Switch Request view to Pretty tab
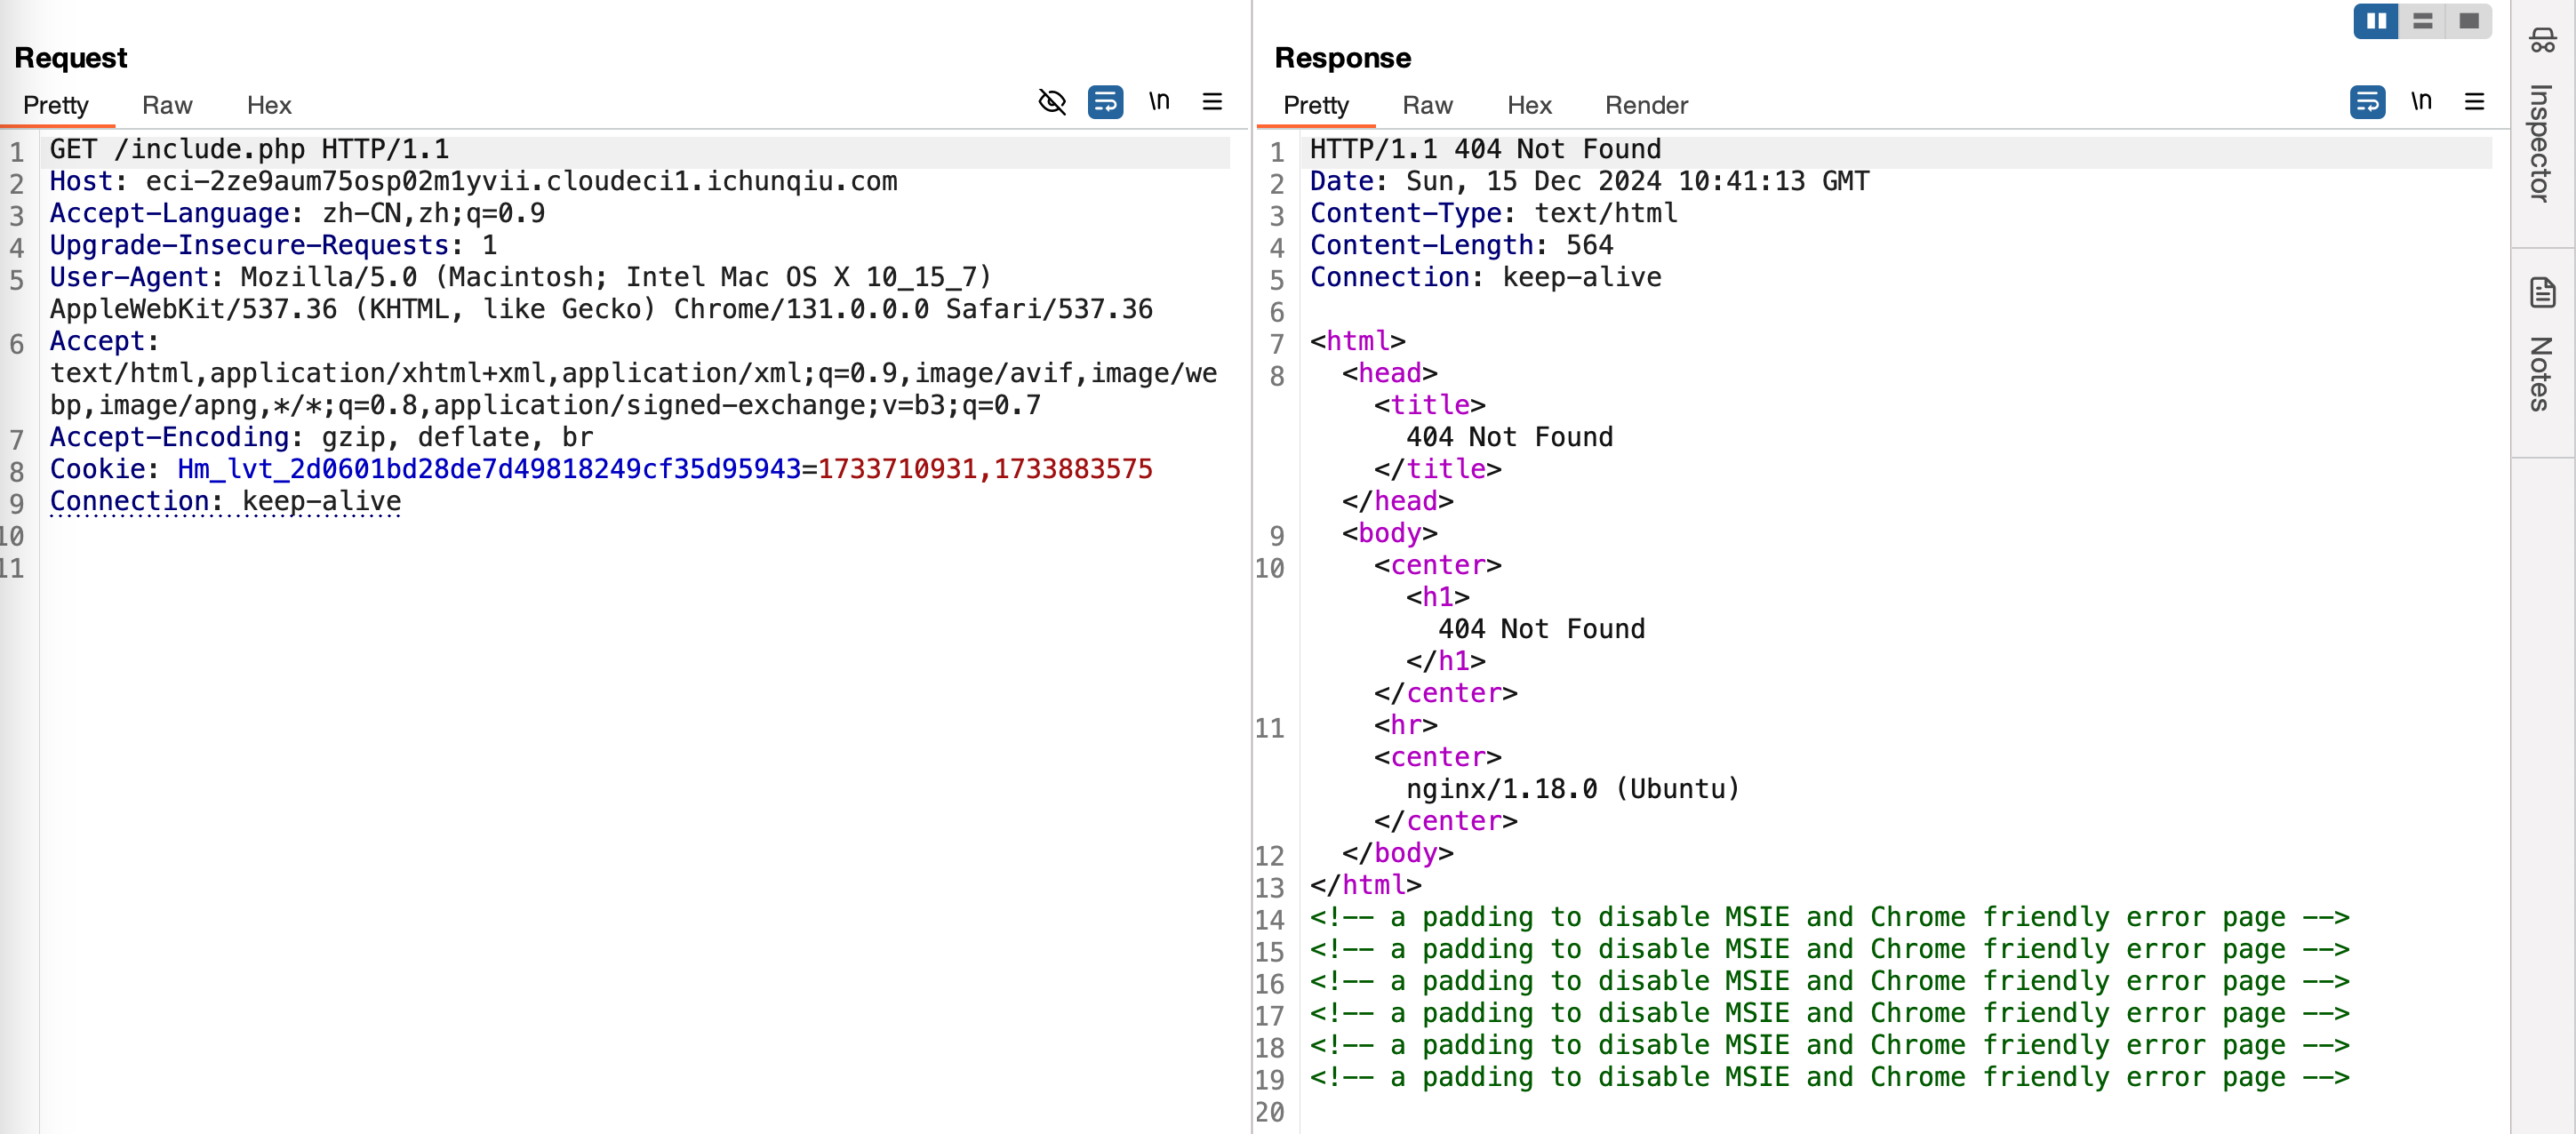This screenshot has height=1134, width=2576. coord(56,106)
